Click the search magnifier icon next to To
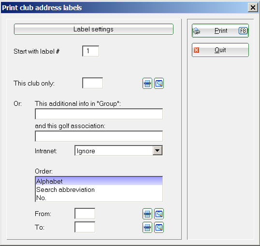Image resolution: width=260 pixels, height=246 pixels. point(159,227)
